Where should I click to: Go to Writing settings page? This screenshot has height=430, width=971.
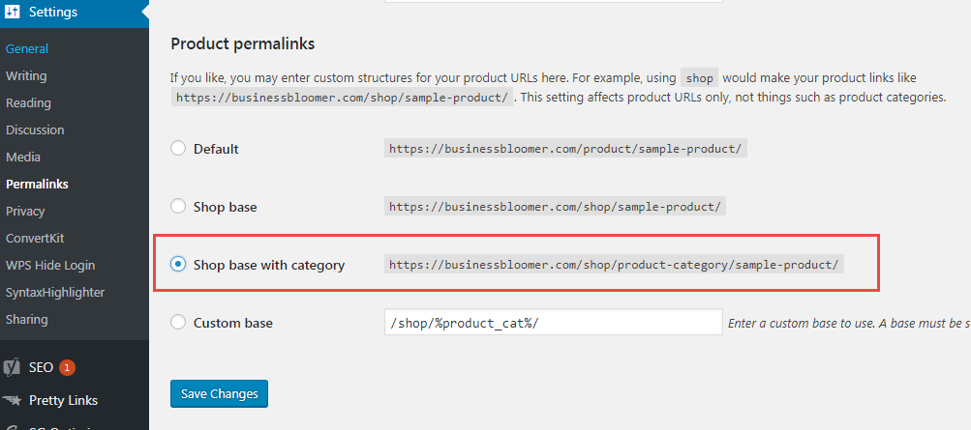[x=26, y=76]
